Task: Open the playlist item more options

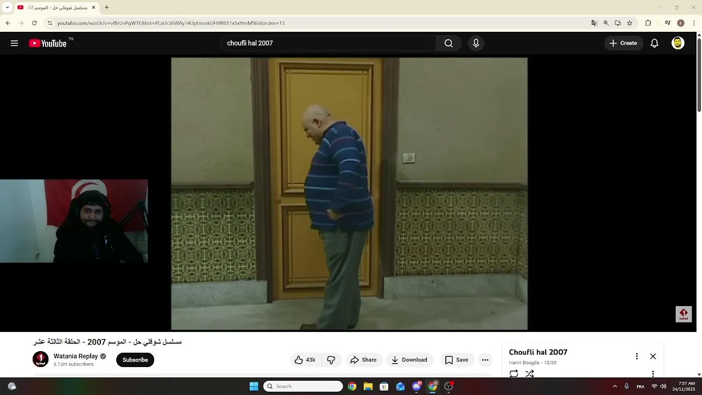Action: (x=653, y=374)
